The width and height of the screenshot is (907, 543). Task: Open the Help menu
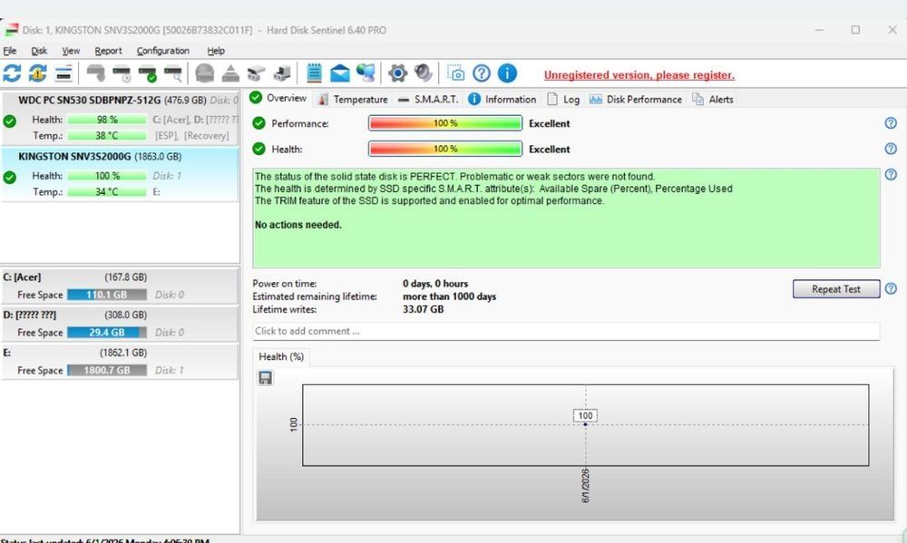[x=216, y=51]
